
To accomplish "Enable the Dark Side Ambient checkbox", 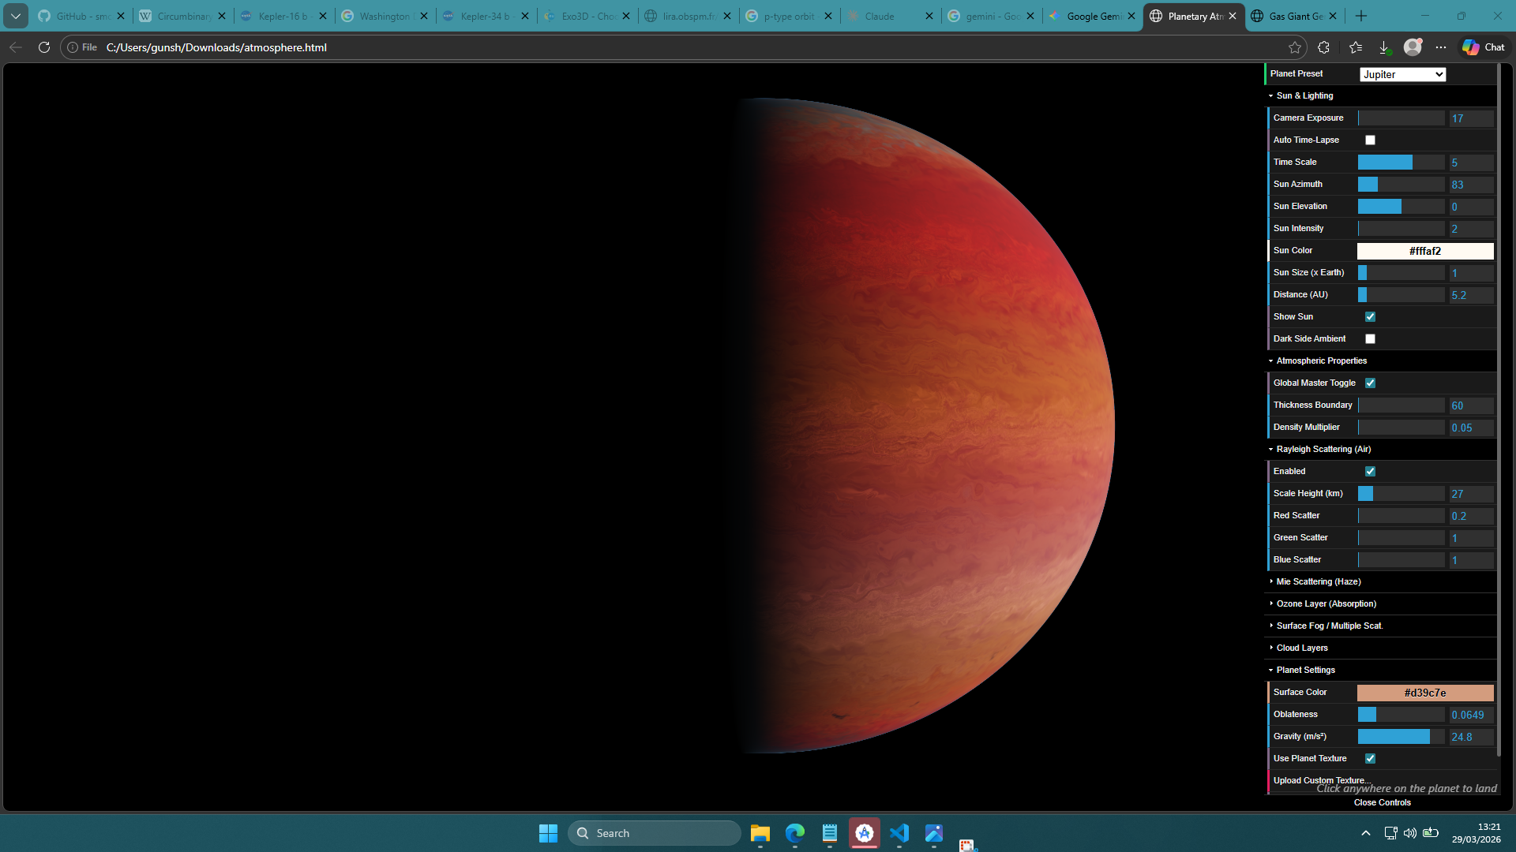I will (x=1370, y=339).
